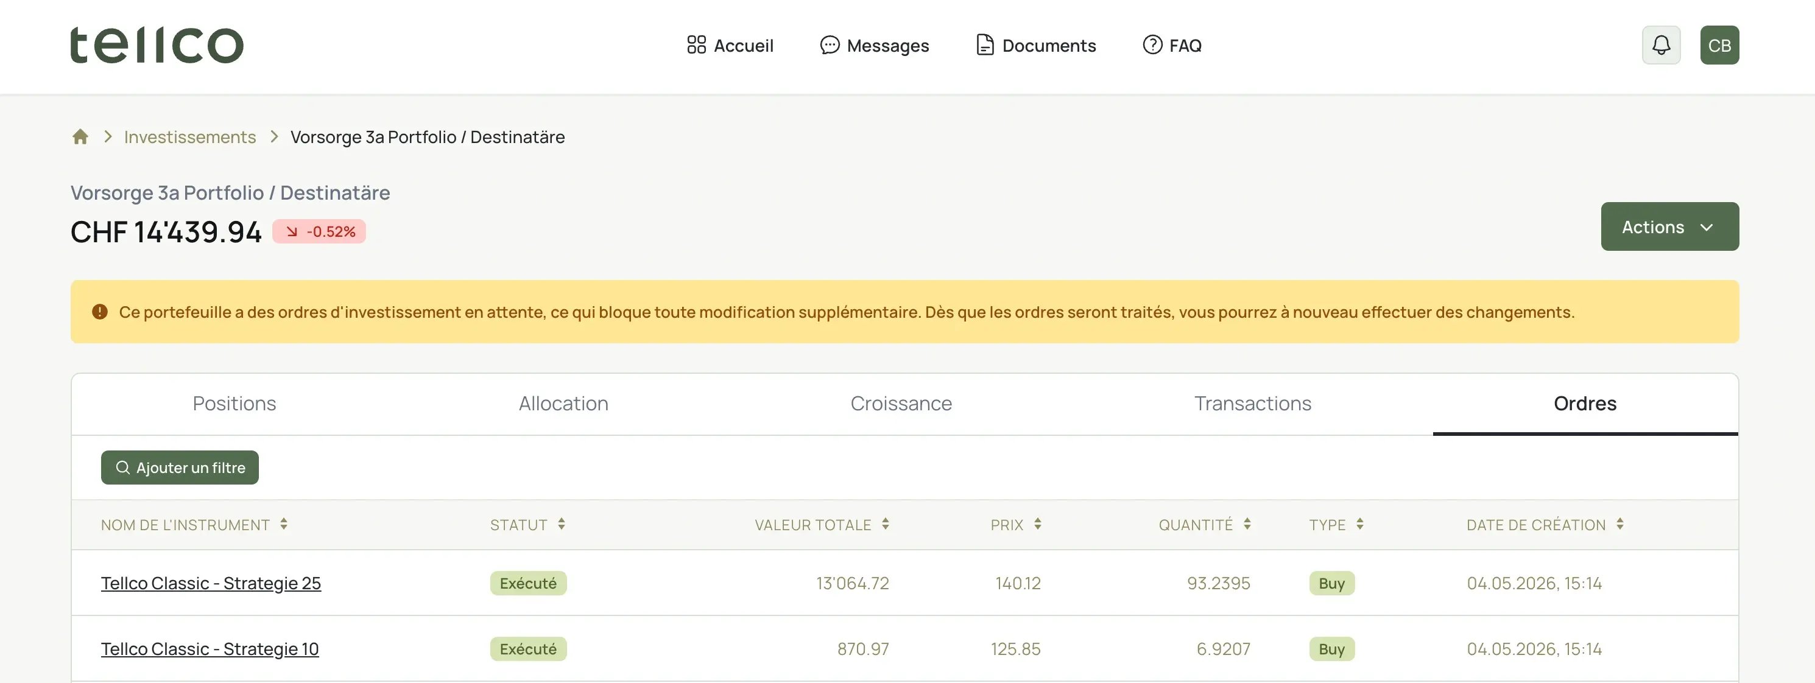Click the value 870.97

[863, 648]
